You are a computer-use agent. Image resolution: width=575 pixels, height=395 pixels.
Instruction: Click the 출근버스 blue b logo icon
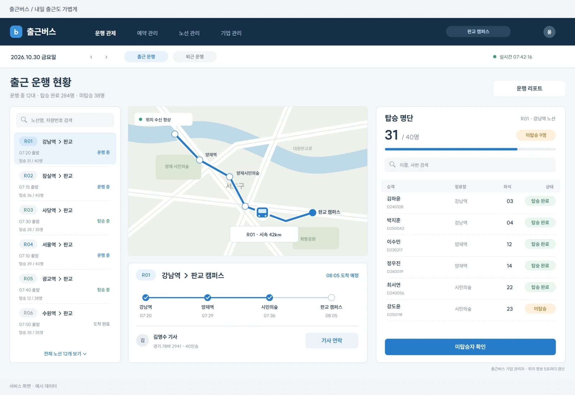(x=16, y=32)
